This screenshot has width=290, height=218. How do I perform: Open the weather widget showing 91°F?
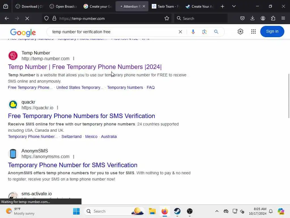(20, 211)
